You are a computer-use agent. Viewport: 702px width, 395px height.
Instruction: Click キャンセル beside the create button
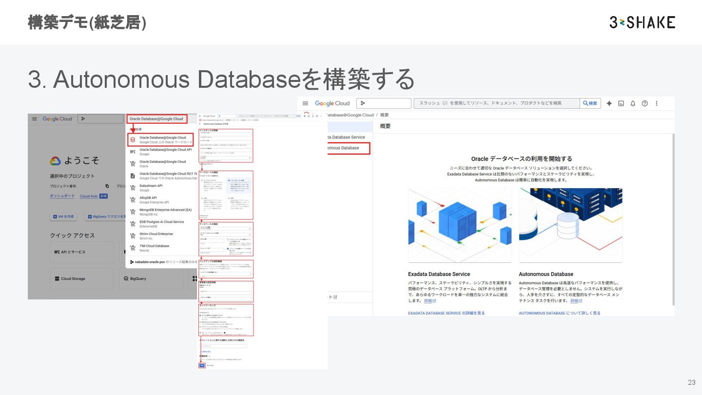pyautogui.click(x=211, y=365)
